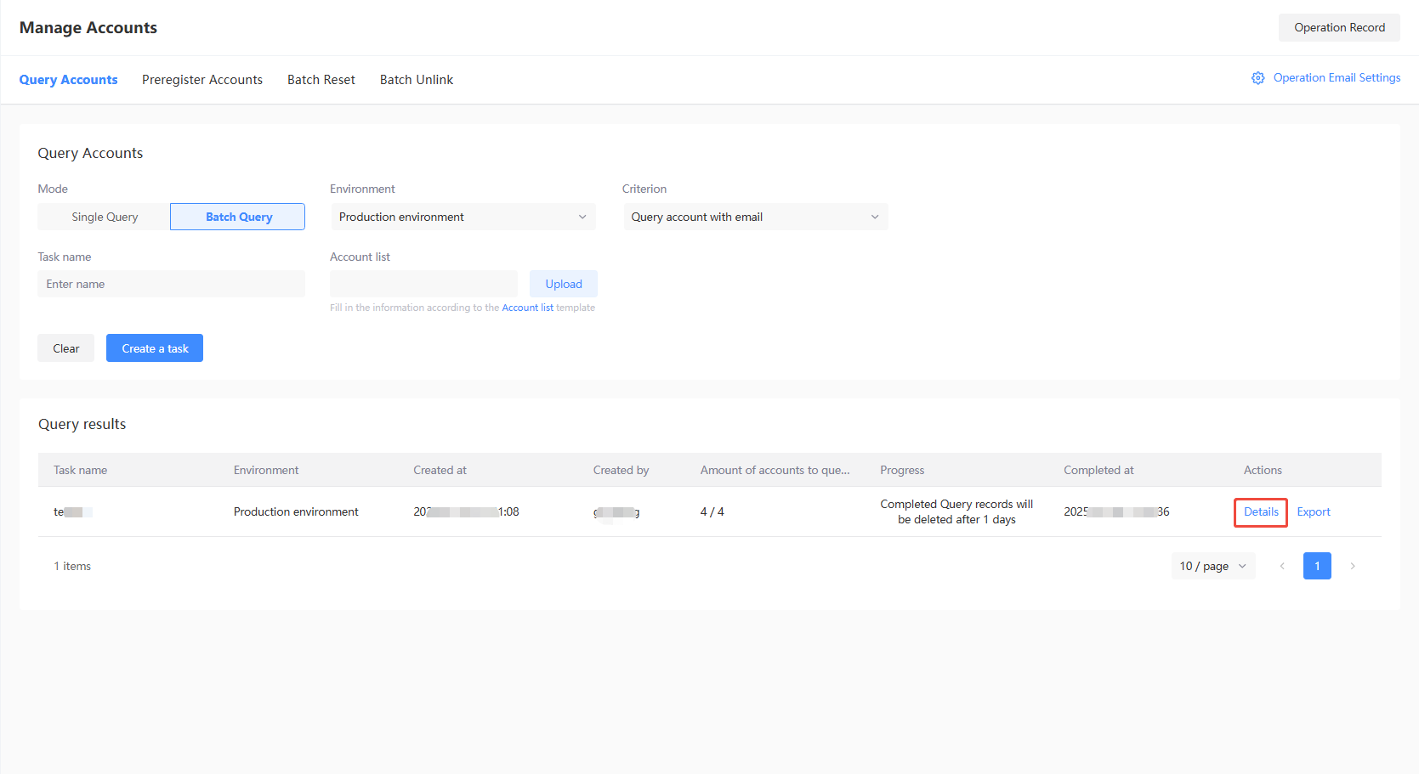
Task: Click the Task name input field
Action: click(170, 283)
